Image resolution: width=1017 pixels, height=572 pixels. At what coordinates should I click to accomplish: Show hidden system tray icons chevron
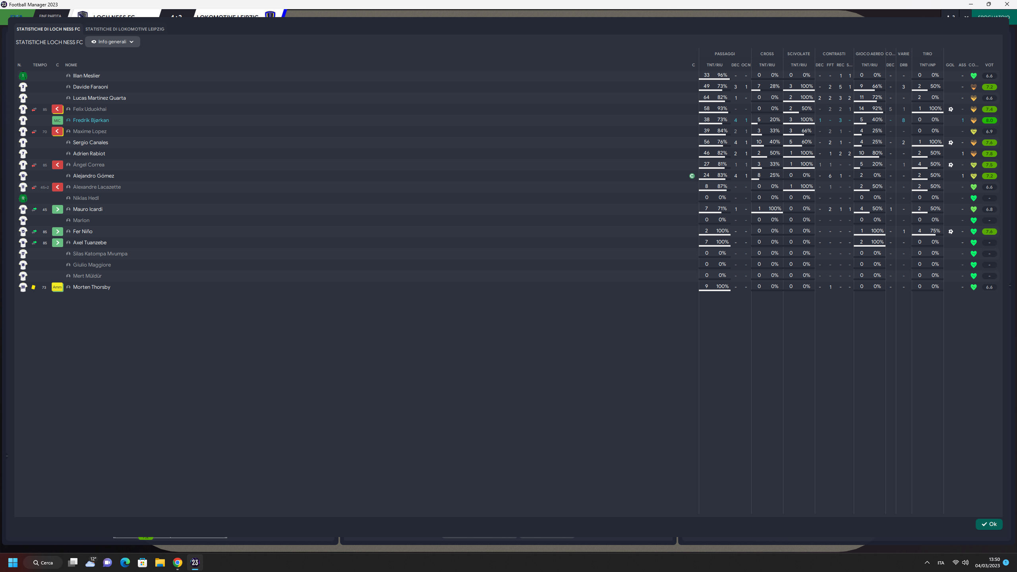tap(927, 562)
